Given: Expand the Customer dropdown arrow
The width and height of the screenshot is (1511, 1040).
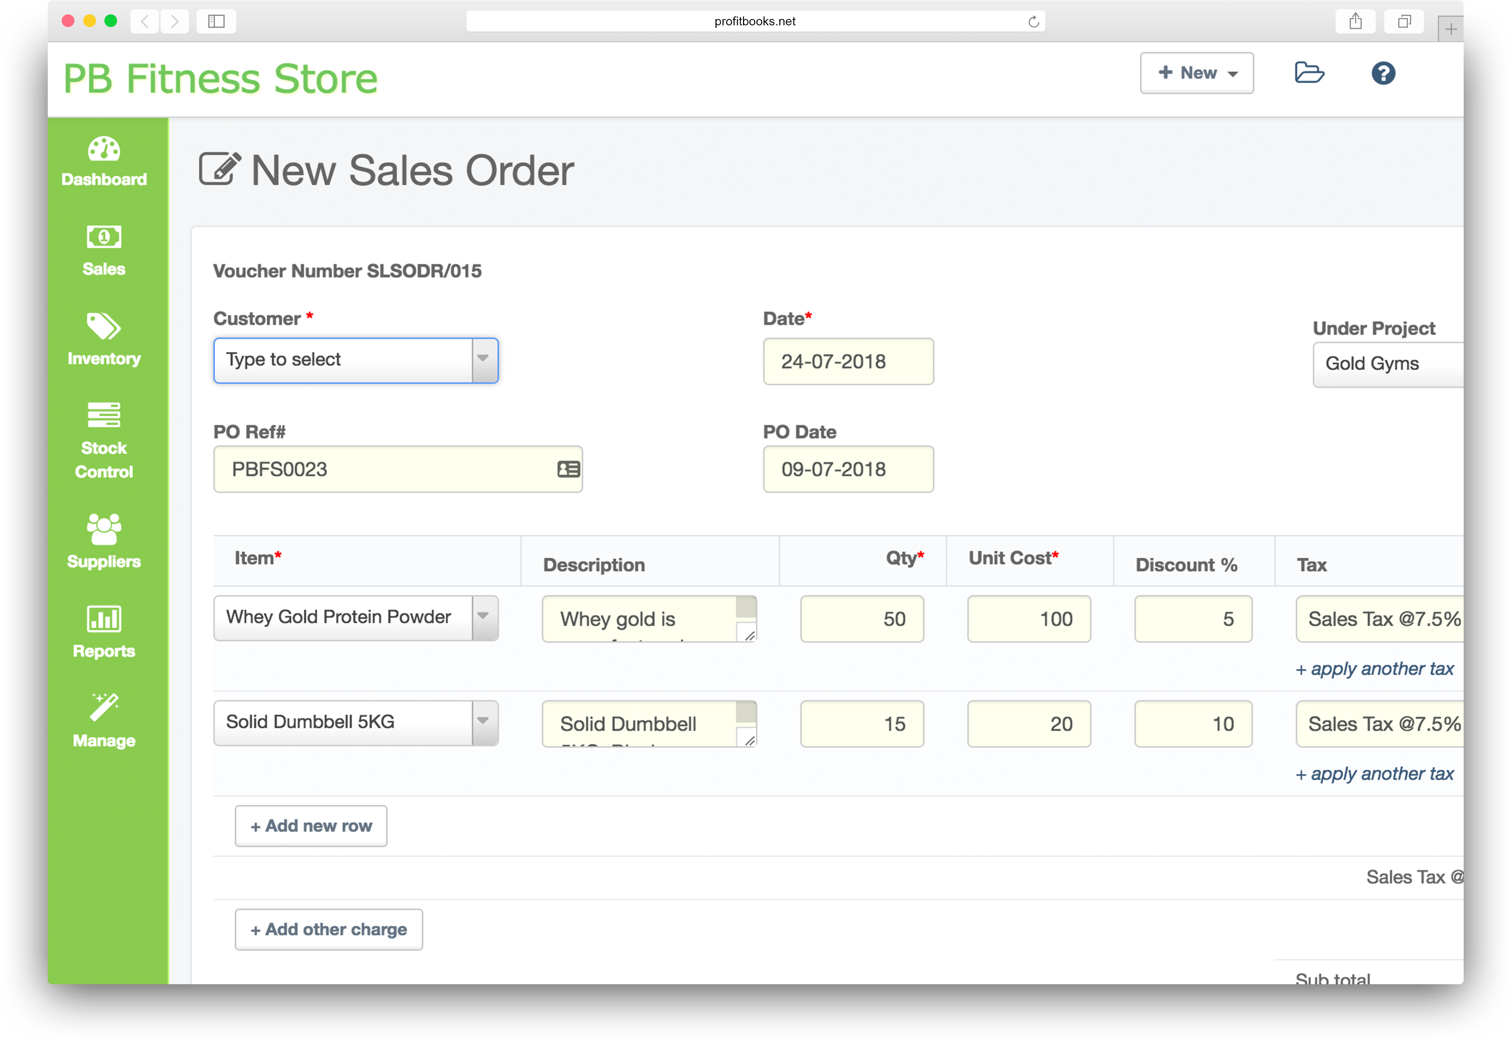Looking at the screenshot, I should pos(484,360).
